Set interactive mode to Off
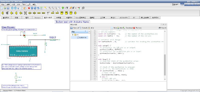The width and height of the screenshot is (200, 92). 182,4
